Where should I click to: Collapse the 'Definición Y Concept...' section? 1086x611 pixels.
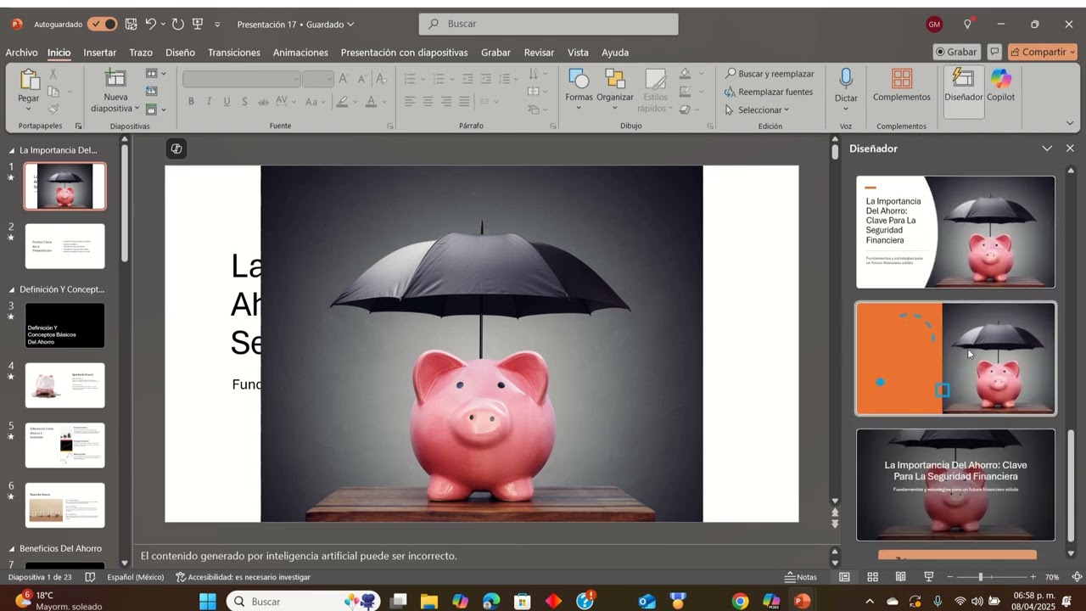12,289
